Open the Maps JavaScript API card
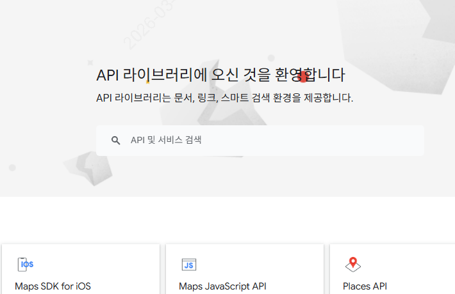This screenshot has width=455, height=294. click(245, 269)
